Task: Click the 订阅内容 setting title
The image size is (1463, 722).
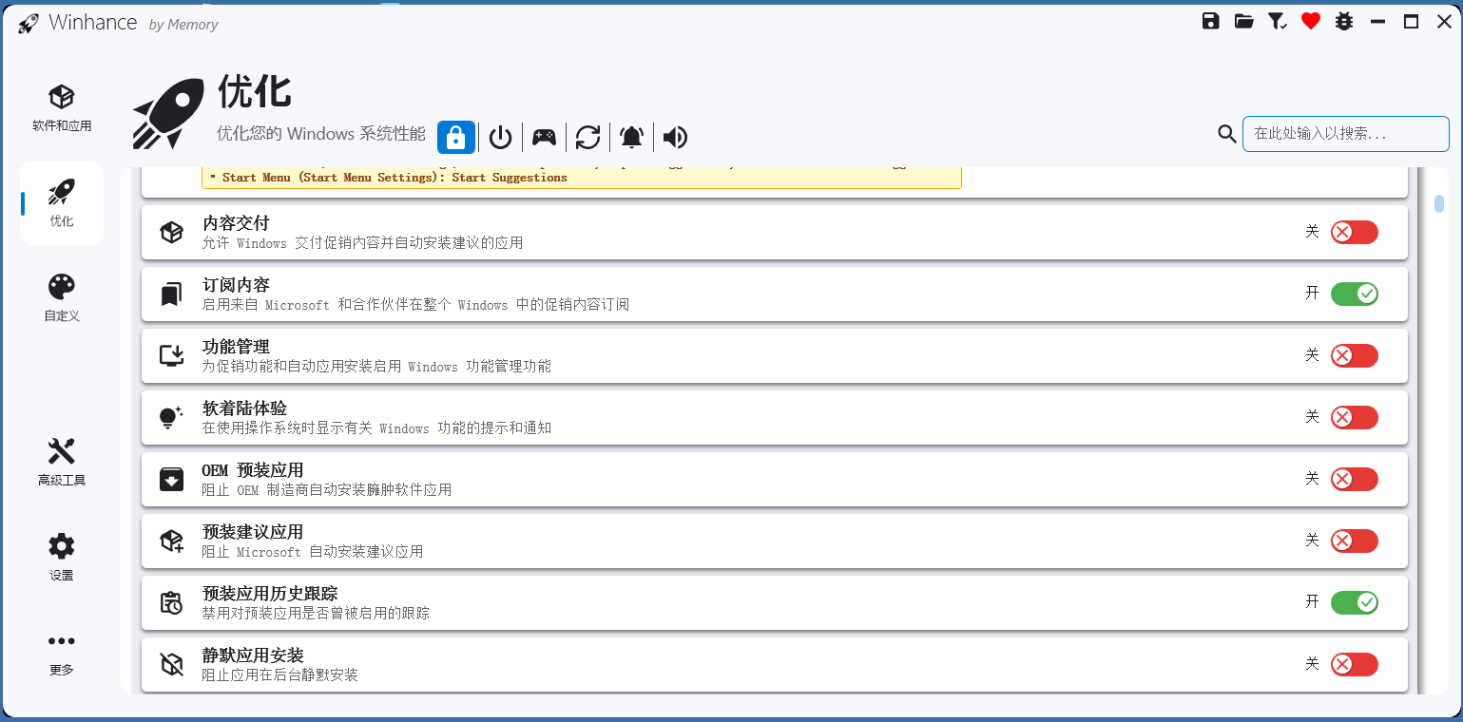Action: (236, 285)
